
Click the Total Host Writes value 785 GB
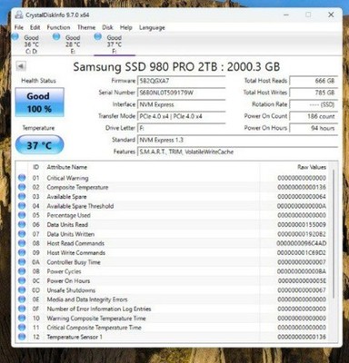click(x=314, y=93)
